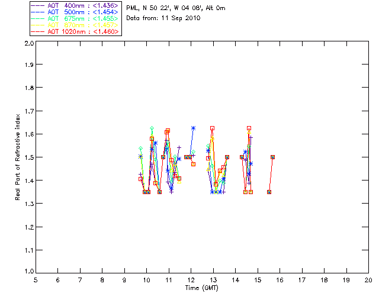The width and height of the screenshot is (379, 303).
Task: Click the x-axis label 9
Action: pos(124,280)
